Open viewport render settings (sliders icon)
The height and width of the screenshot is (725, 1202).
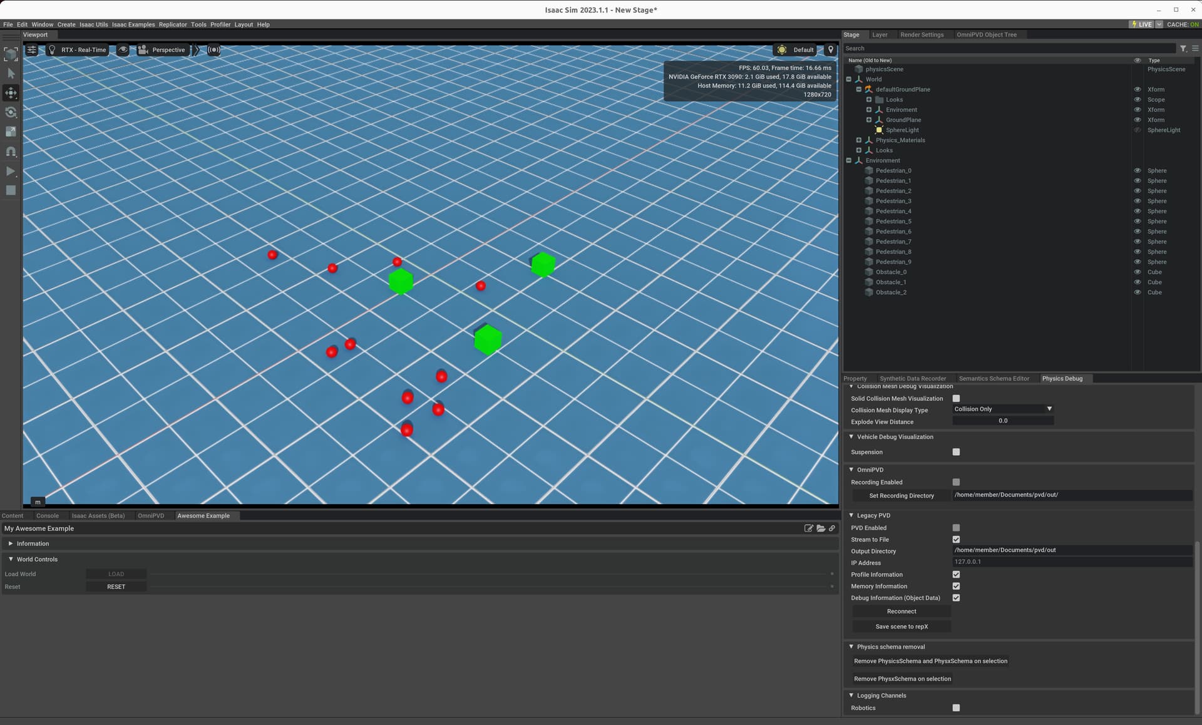point(31,50)
